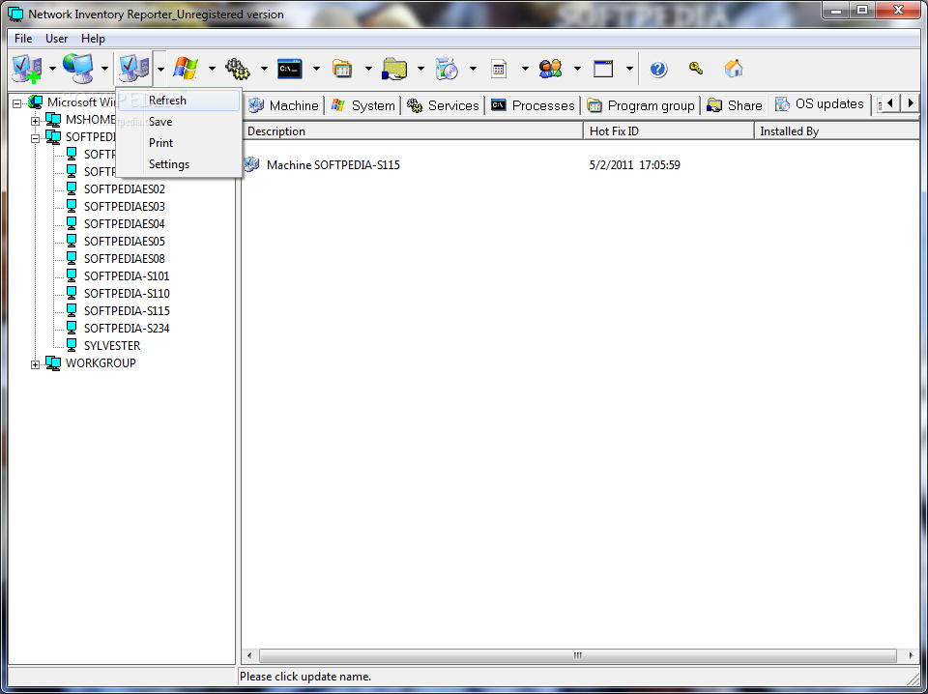The image size is (928, 694).
Task: Sort by the Installed By column header
Action: coord(837,131)
